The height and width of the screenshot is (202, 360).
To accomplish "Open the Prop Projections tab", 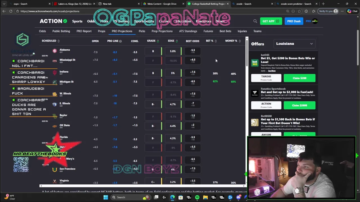I will (x=162, y=31).
